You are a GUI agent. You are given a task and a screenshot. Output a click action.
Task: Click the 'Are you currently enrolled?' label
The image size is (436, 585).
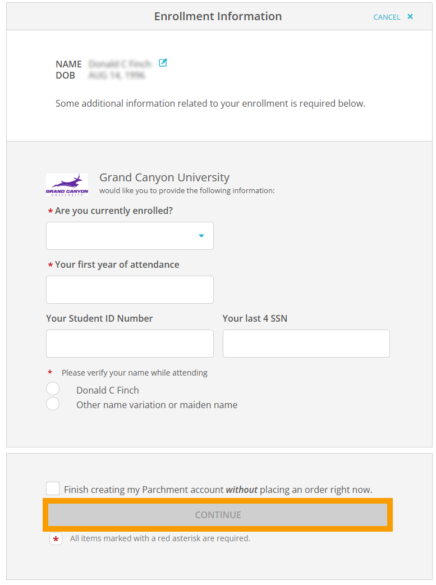coord(114,211)
